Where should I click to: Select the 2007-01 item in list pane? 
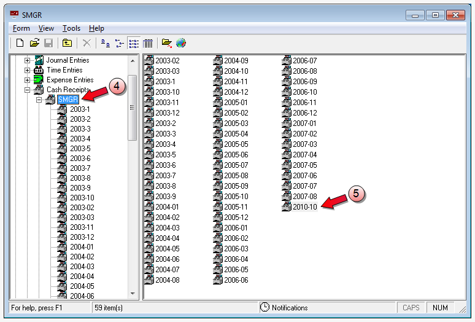coord(304,123)
